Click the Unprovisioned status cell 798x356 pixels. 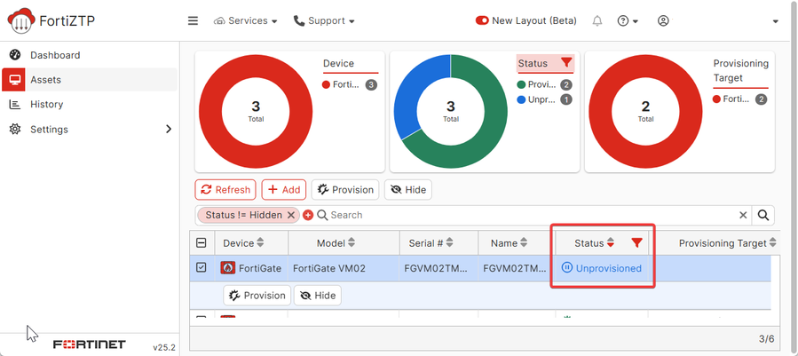(602, 268)
